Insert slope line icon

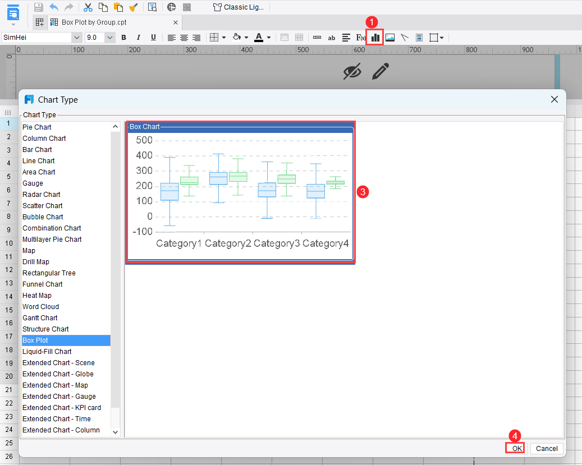(405, 38)
